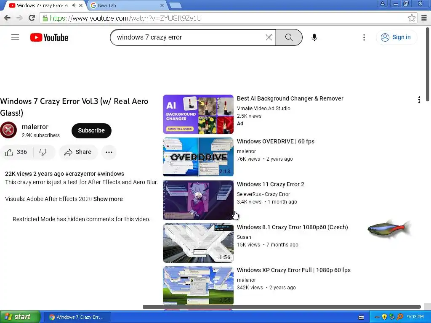
Task: Click the 9:03 PM taskbar clock
Action: point(415,317)
